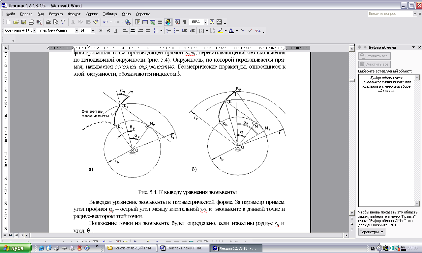Switch to Конспект лекций ТММ folder taskbar button

pos(131,248)
